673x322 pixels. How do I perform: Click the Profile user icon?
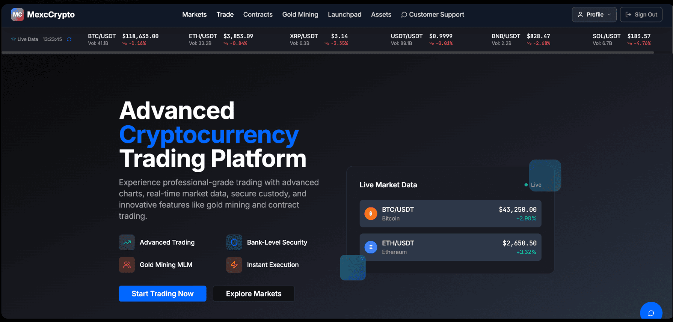point(580,15)
